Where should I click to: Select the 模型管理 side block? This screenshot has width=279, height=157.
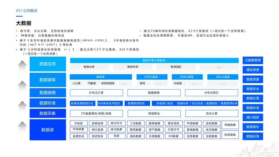pos(253,70)
